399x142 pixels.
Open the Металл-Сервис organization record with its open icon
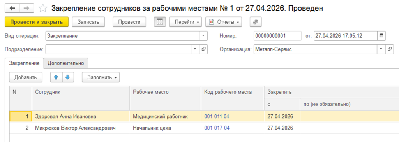click(389, 49)
